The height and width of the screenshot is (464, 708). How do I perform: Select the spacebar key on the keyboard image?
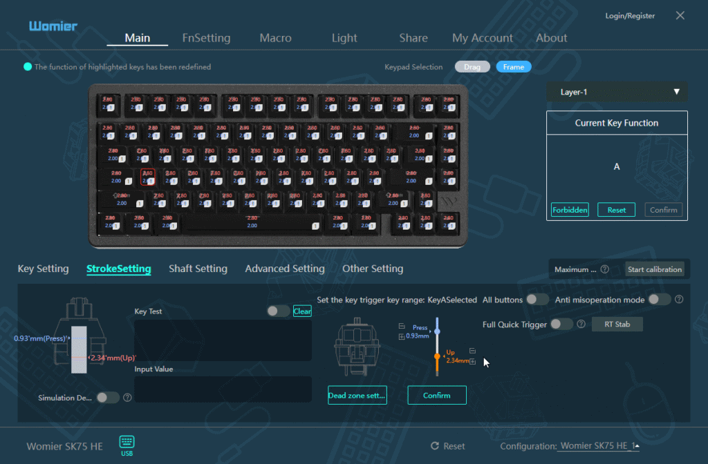click(252, 222)
